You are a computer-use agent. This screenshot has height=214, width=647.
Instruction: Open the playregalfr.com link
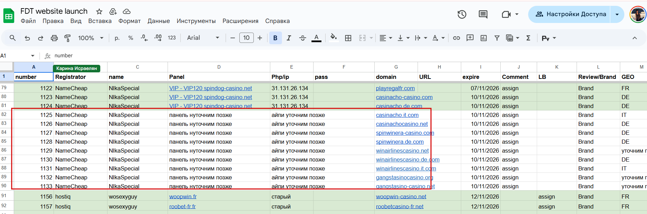[395, 88]
